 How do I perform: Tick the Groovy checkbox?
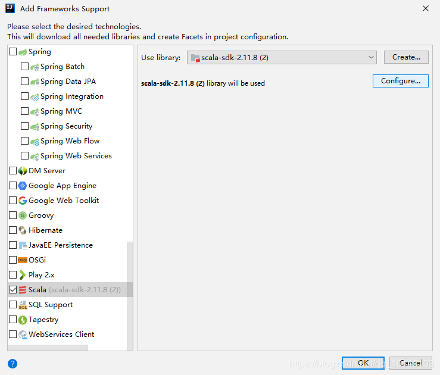(13, 215)
